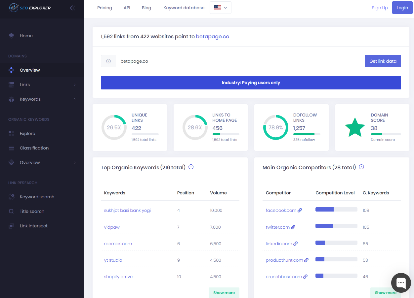414x298 pixels.
Task: Collapse the sidebar with double-chevron icon
Action: tap(72, 8)
